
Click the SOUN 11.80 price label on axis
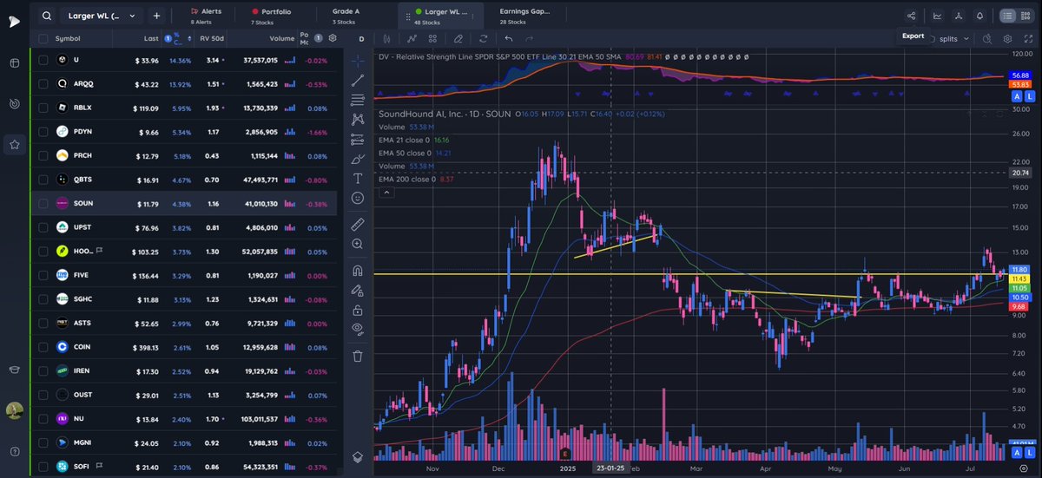point(1020,270)
